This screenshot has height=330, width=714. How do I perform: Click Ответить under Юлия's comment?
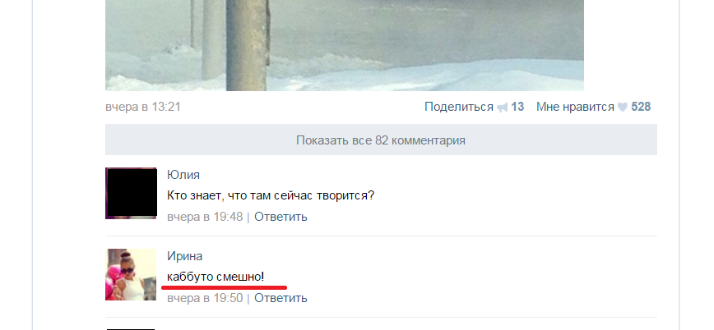280,217
